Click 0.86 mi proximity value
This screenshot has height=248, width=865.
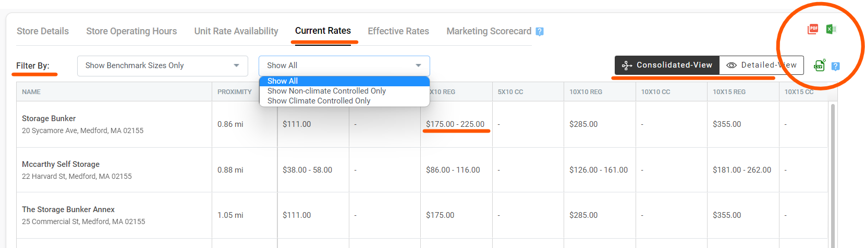(230, 124)
